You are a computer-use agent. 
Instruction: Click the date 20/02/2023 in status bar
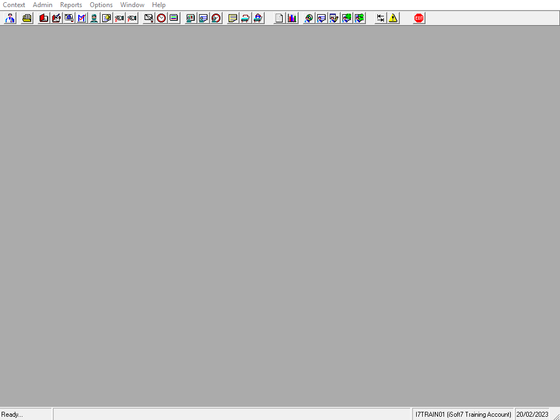[532, 415]
